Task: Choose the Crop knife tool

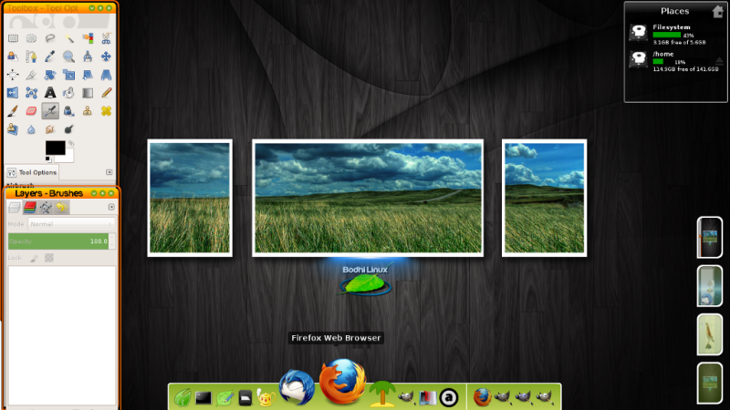Action: [x=31, y=75]
